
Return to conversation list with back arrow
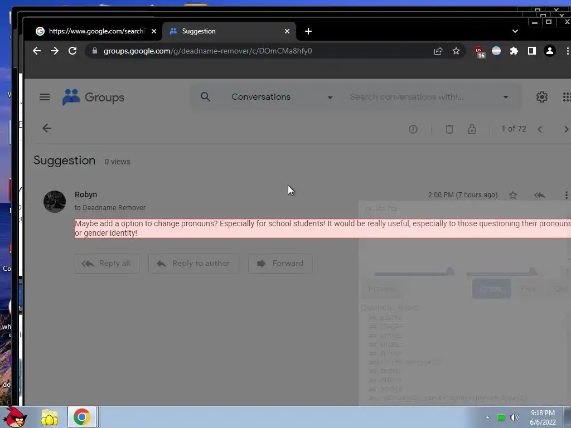(x=47, y=129)
